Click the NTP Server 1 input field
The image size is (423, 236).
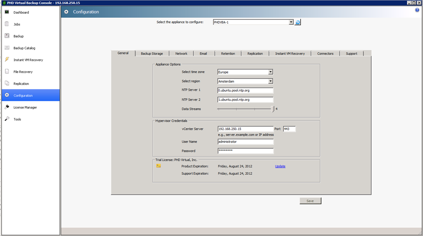click(245, 91)
